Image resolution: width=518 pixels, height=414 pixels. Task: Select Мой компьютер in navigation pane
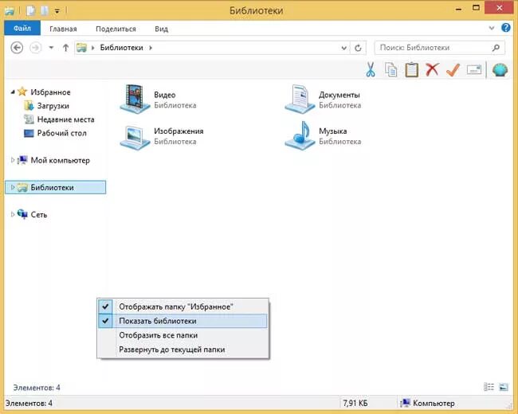point(60,161)
